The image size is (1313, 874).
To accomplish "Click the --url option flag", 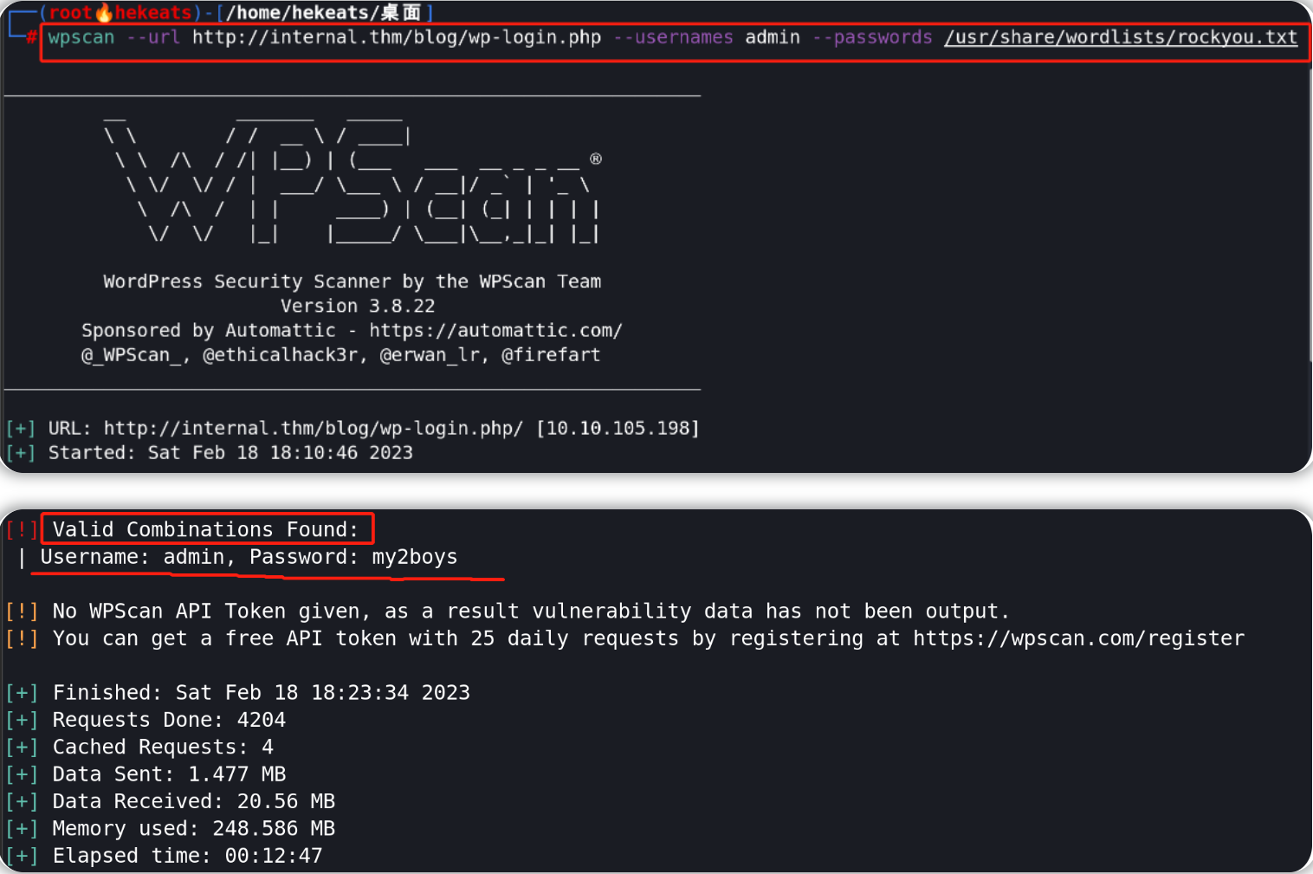I will [x=153, y=37].
